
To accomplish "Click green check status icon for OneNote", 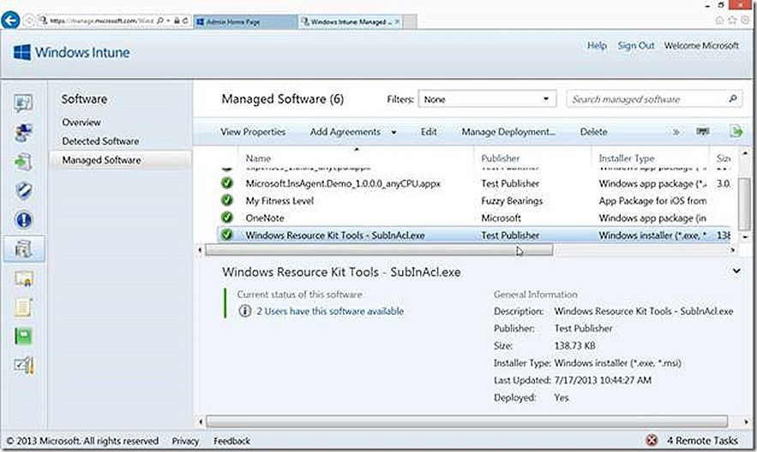I will coord(226,217).
